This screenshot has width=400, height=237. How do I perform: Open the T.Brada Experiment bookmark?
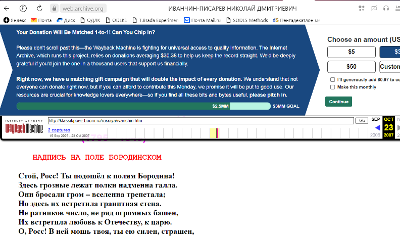tap(156, 20)
